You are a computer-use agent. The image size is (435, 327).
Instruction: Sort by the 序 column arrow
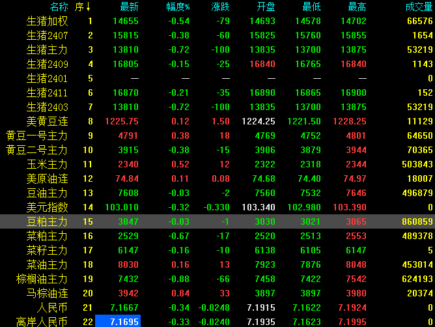[x=88, y=7]
